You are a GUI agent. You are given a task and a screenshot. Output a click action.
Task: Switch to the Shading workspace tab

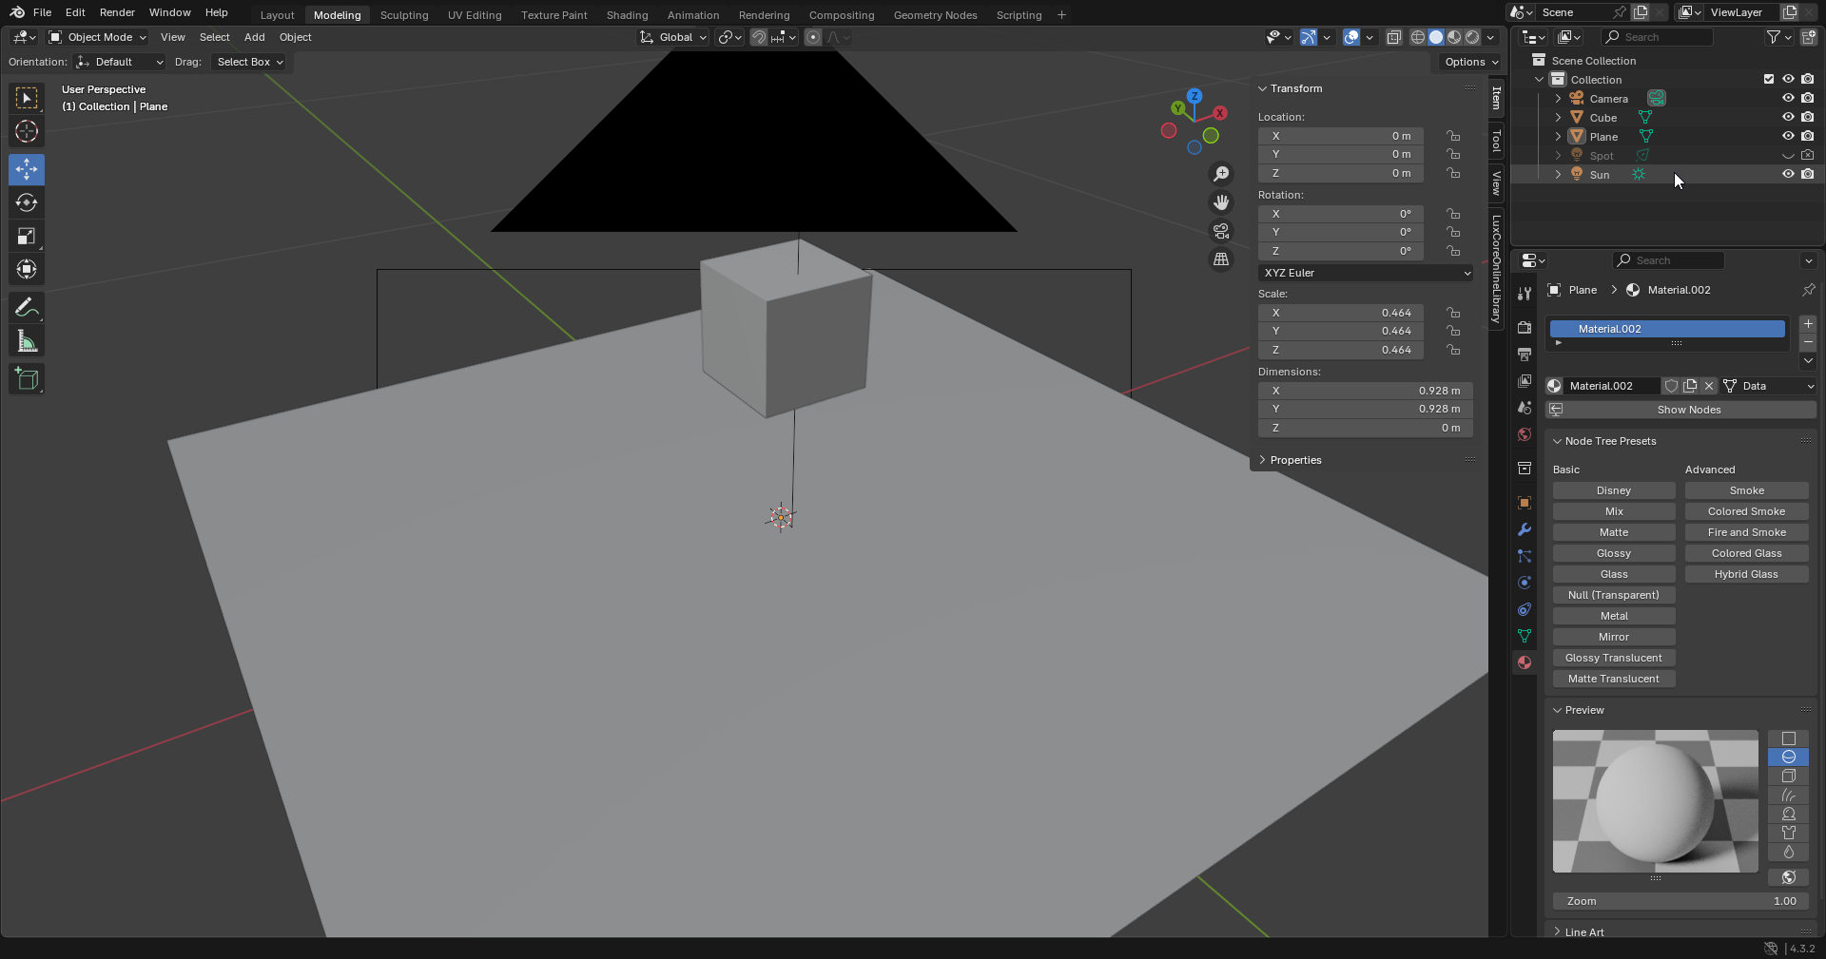coord(627,15)
